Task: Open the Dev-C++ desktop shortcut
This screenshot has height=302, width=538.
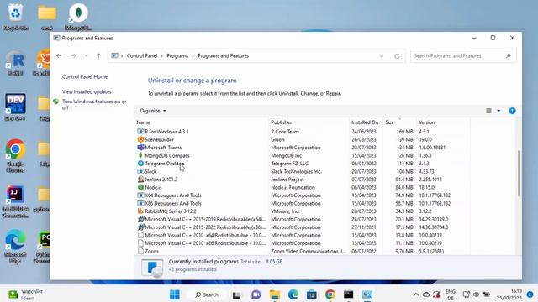Action: click(15, 107)
